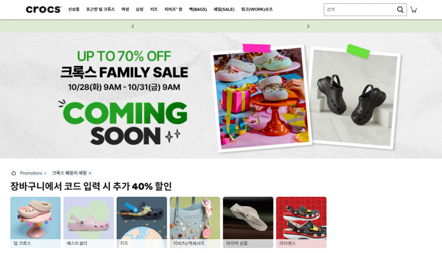Select the 베스트셀러 category thumbnail
This screenshot has height=253, width=442.
click(88, 222)
